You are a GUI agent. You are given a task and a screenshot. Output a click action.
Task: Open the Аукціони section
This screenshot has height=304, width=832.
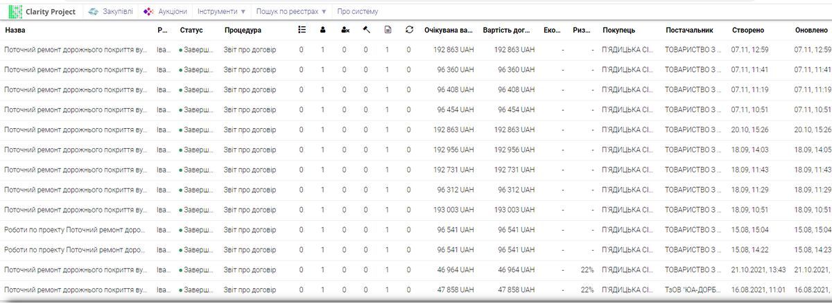(x=172, y=12)
